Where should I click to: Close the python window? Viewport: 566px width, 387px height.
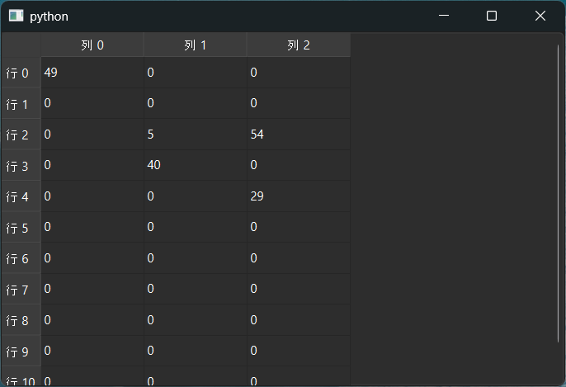click(x=540, y=16)
